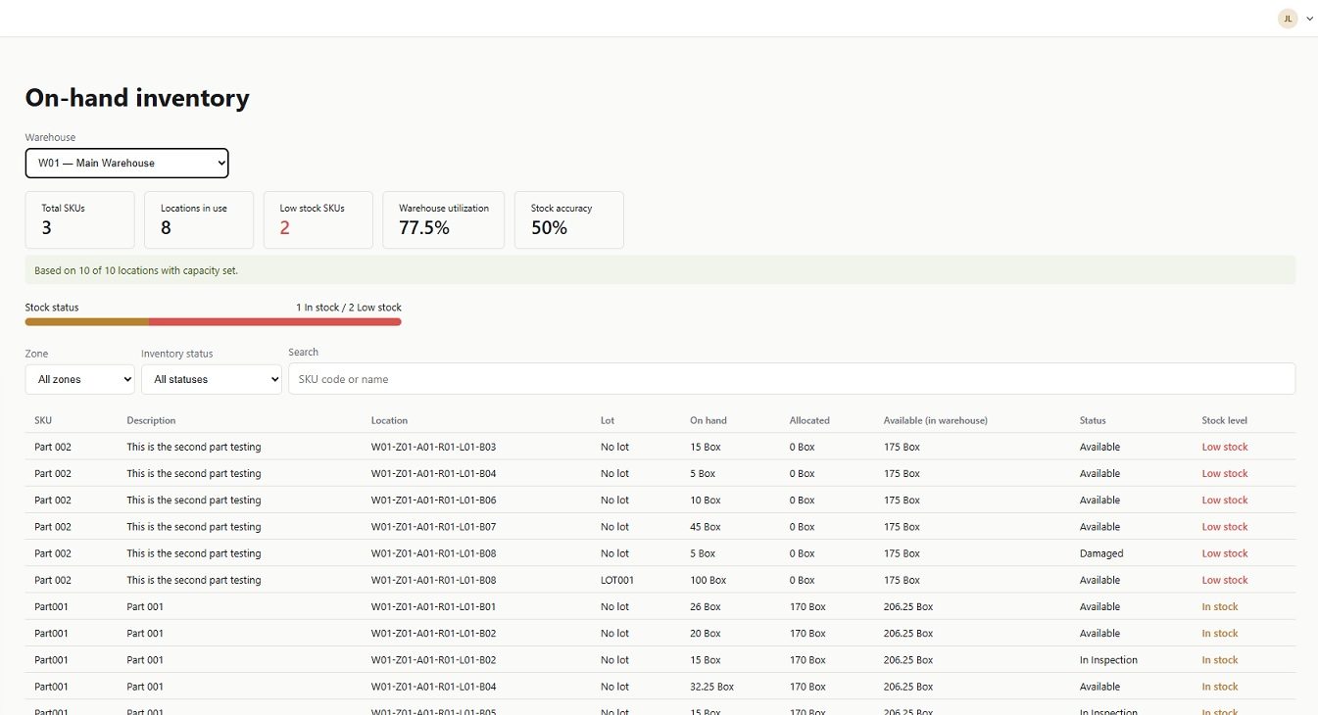Screen dimensions: 1318x715
Task: Click location W01-Z01-A01-R01-L01-B07
Action: coord(433,527)
